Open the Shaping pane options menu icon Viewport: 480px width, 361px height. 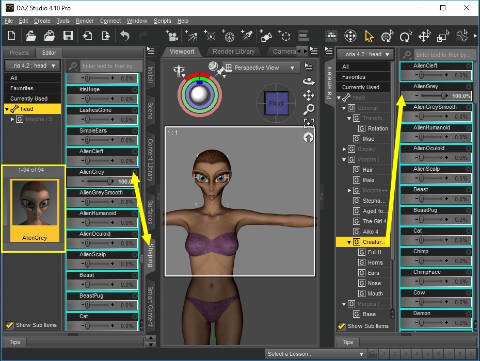pos(151,51)
